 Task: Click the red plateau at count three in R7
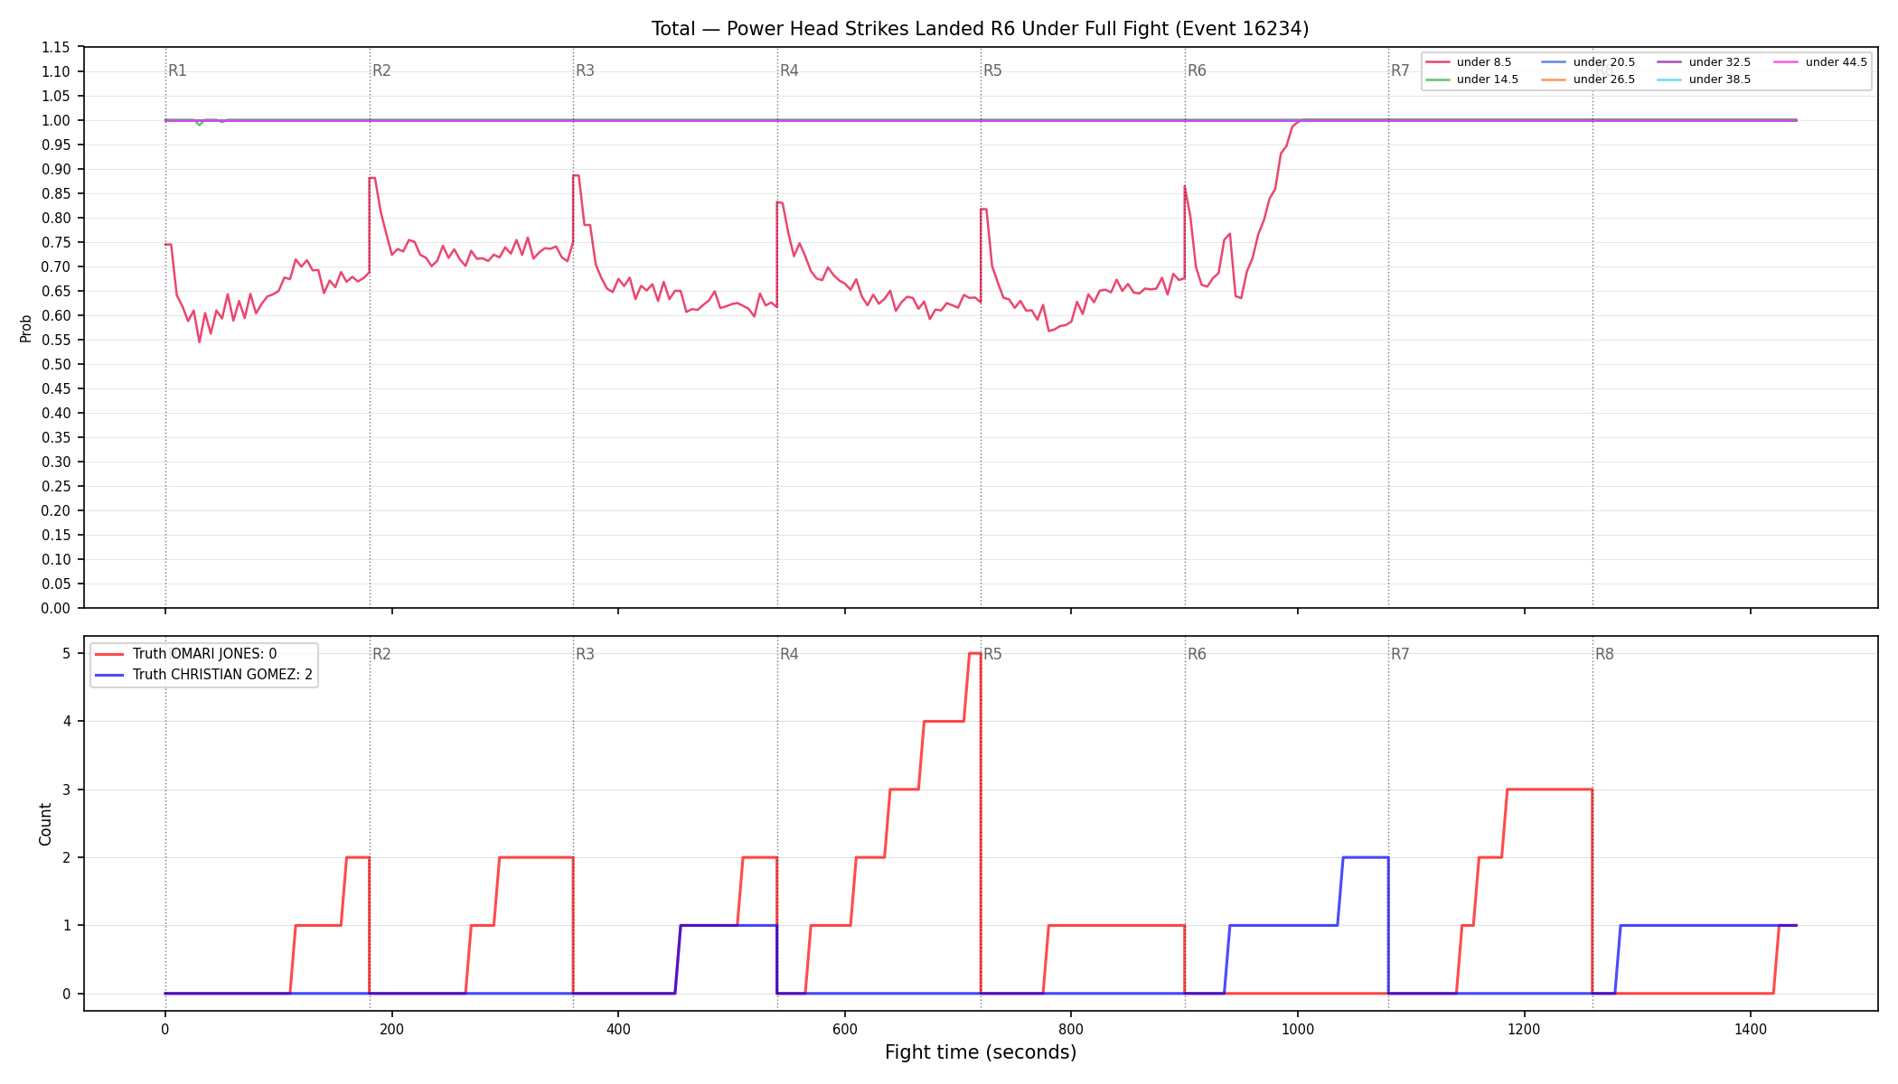(1549, 790)
